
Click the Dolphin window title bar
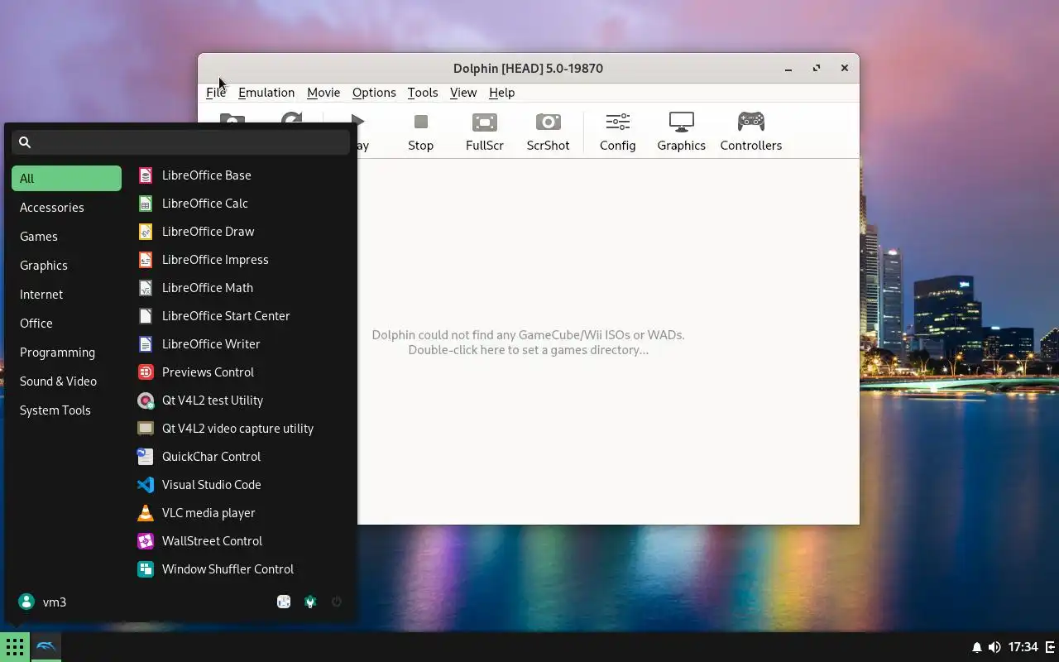click(x=528, y=68)
